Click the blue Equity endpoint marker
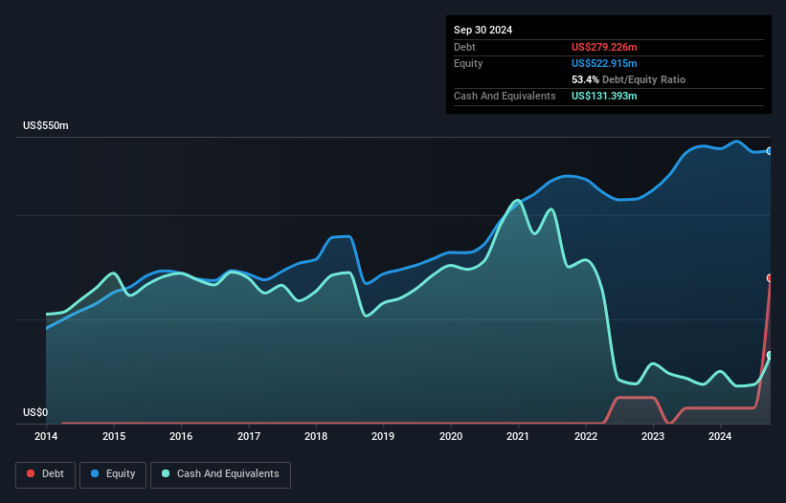This screenshot has width=786, height=503. [770, 151]
